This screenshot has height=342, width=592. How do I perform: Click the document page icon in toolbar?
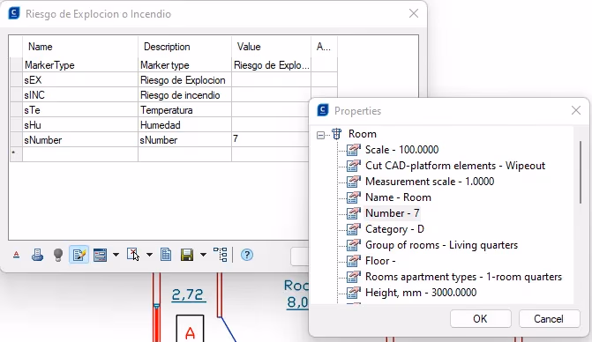pyautogui.click(x=166, y=255)
